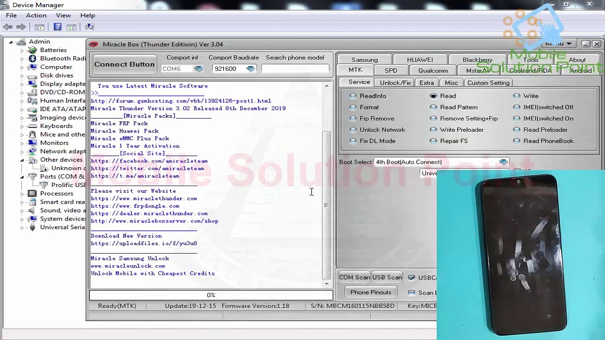Click the Scan for hardware changes icon

point(89,27)
